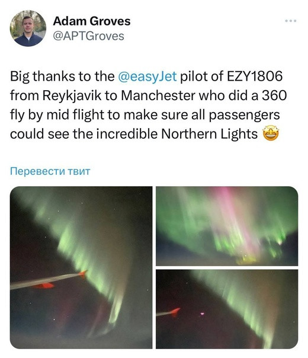
Task: Click the star-struck emoji ending the tweet
Action: [x=271, y=134]
